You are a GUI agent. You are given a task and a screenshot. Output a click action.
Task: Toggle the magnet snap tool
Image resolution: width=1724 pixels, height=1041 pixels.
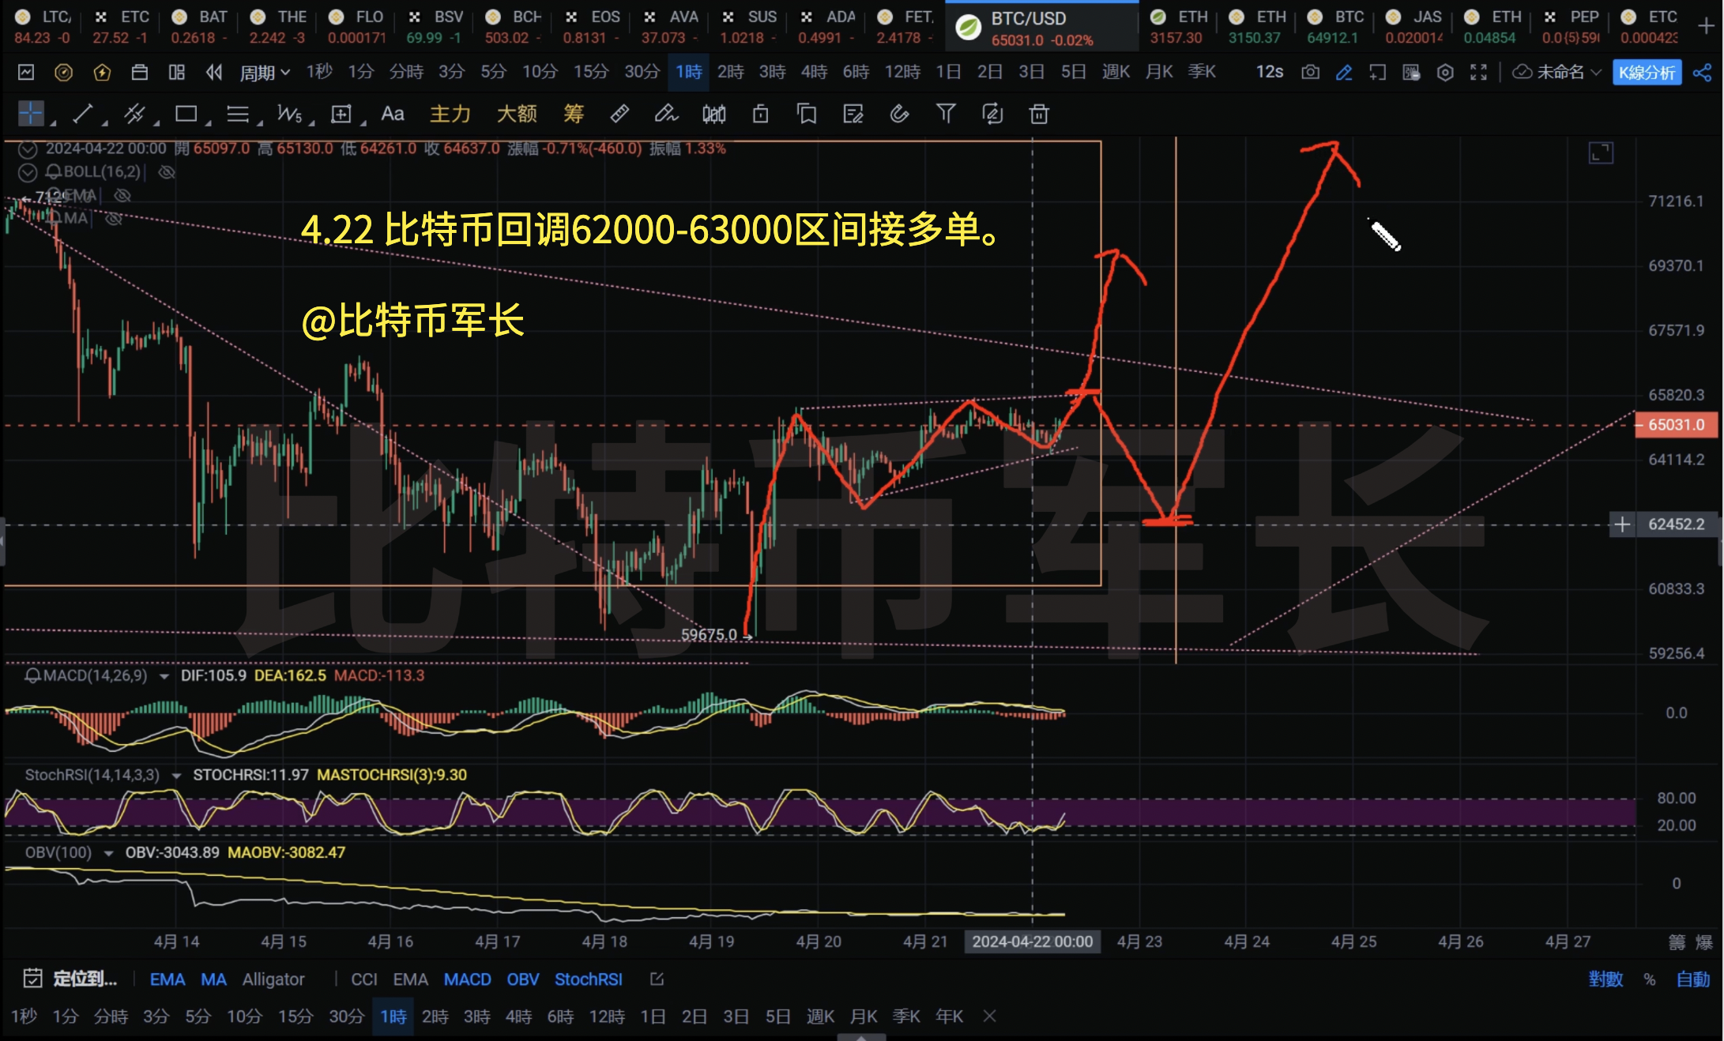pos(899,115)
